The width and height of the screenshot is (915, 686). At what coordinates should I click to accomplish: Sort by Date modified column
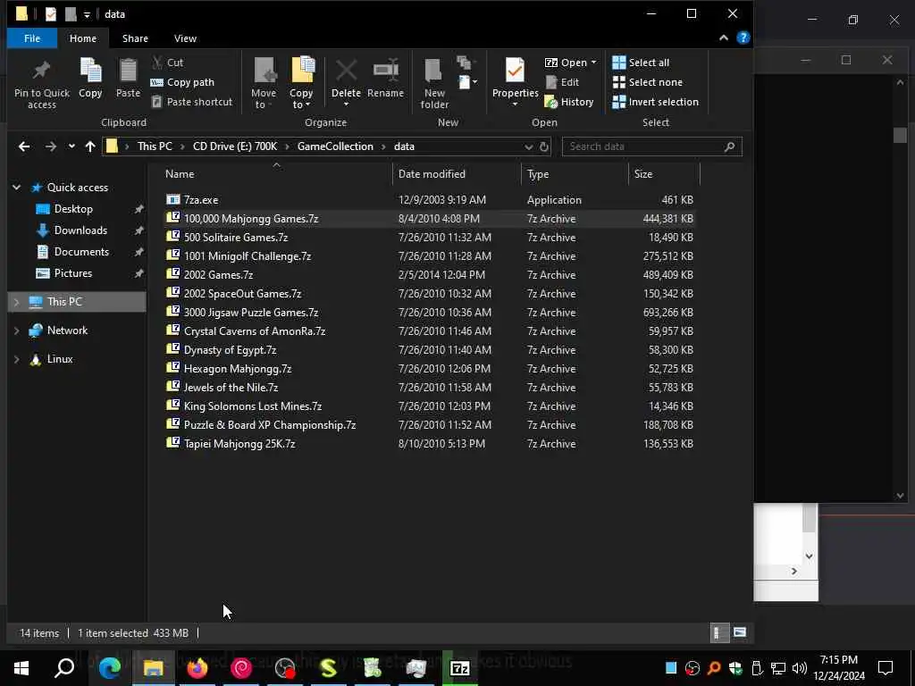(x=432, y=174)
